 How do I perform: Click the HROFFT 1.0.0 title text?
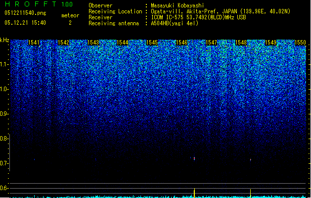tap(39, 4)
